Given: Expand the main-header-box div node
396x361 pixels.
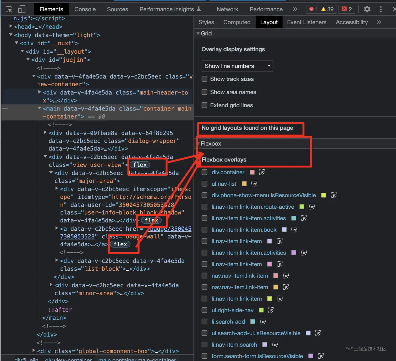Looking at the screenshot, I should 40,92.
